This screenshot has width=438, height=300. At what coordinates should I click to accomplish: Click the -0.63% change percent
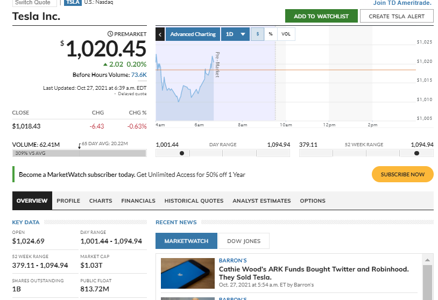(137, 126)
